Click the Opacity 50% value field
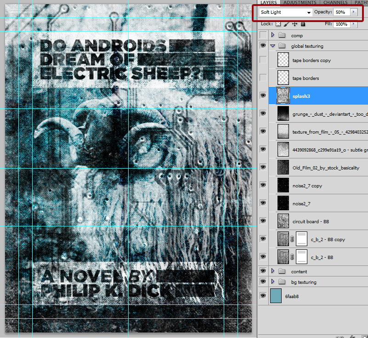This screenshot has width=368, height=338. 341,12
